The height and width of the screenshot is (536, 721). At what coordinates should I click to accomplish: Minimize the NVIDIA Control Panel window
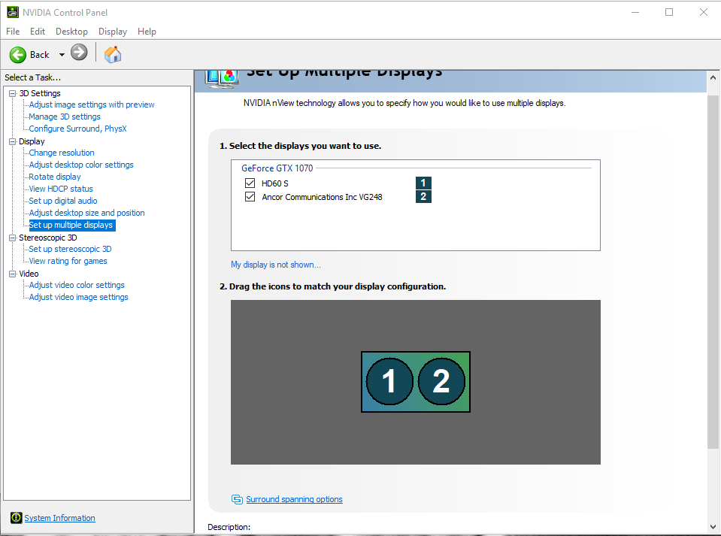635,13
